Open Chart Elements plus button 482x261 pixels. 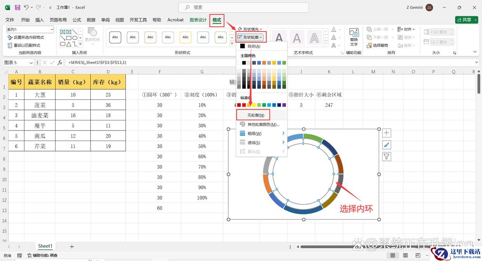387,133
